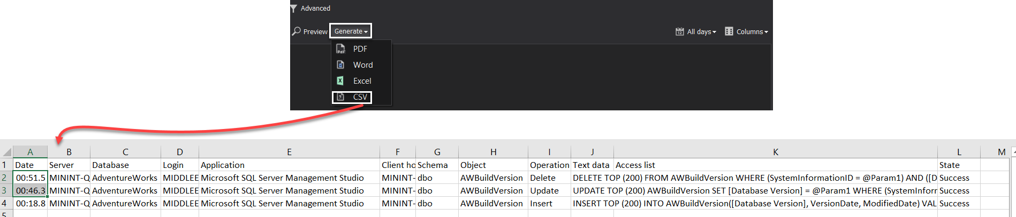Select spreadsheet column K header

tap(775, 152)
